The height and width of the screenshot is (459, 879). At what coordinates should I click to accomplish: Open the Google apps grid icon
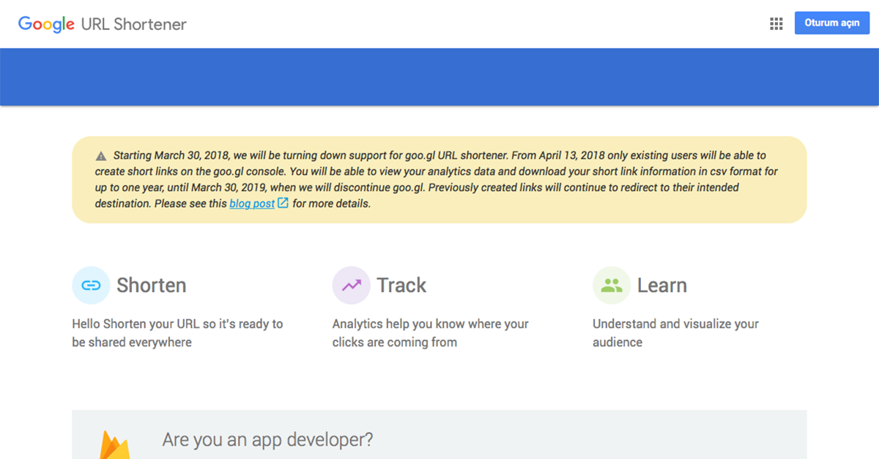click(x=776, y=23)
